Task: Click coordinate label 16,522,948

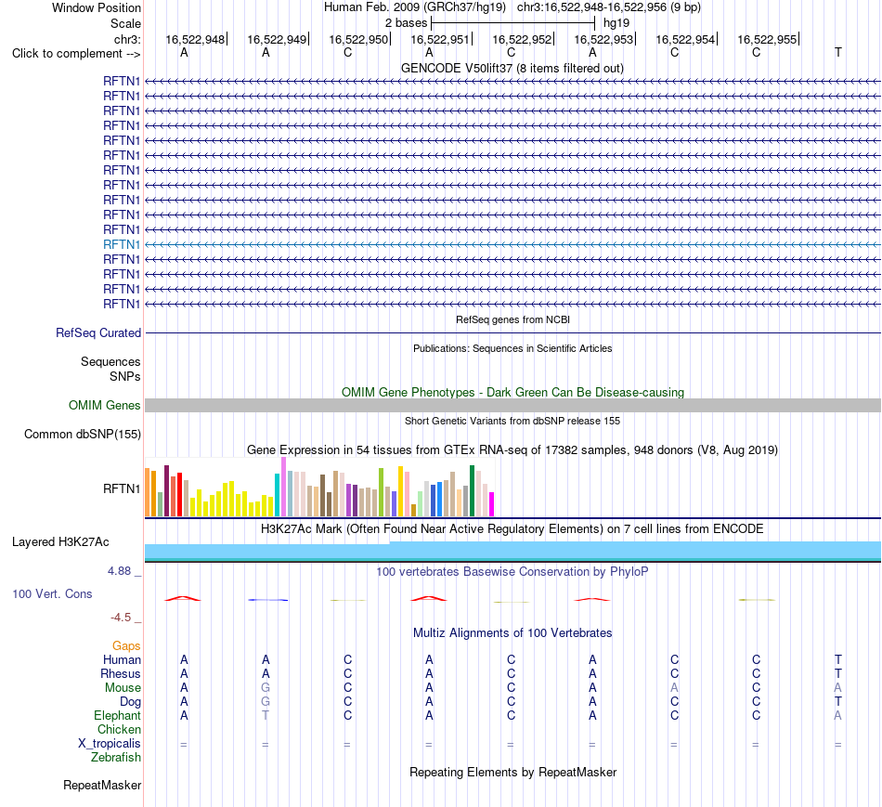Action: pyautogui.click(x=195, y=39)
